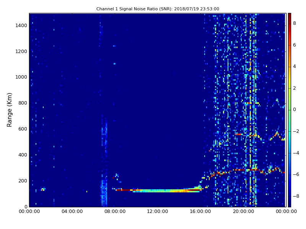Image resolution: width=306 pixels, height=229 pixels.
Task: Click the x-axis tick label "12:00:00"
Action: point(158,211)
